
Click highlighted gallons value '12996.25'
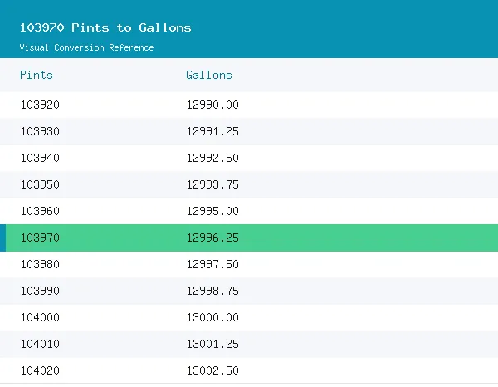click(x=212, y=238)
